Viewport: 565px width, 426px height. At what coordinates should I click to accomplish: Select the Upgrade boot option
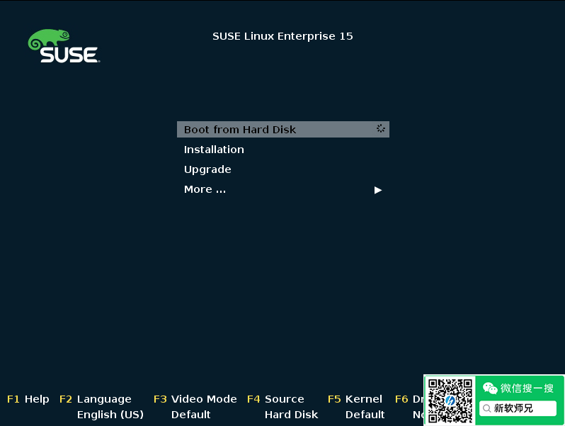coord(207,169)
